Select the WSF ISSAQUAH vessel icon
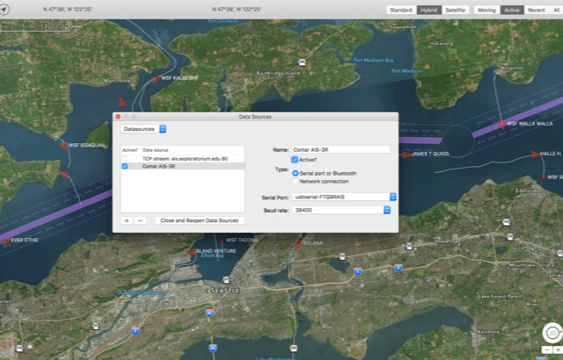Viewport: 563px width, 360px height. click(63, 146)
